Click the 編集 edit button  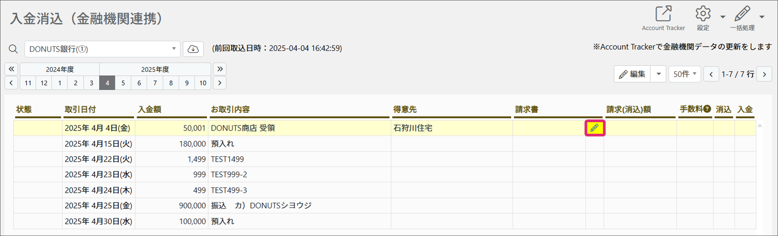pyautogui.click(x=632, y=74)
